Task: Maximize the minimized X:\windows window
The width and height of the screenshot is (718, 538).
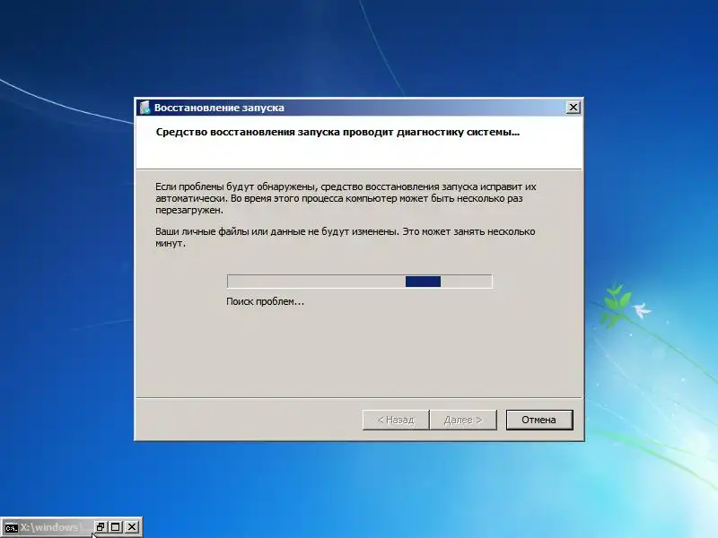Action: [x=116, y=527]
